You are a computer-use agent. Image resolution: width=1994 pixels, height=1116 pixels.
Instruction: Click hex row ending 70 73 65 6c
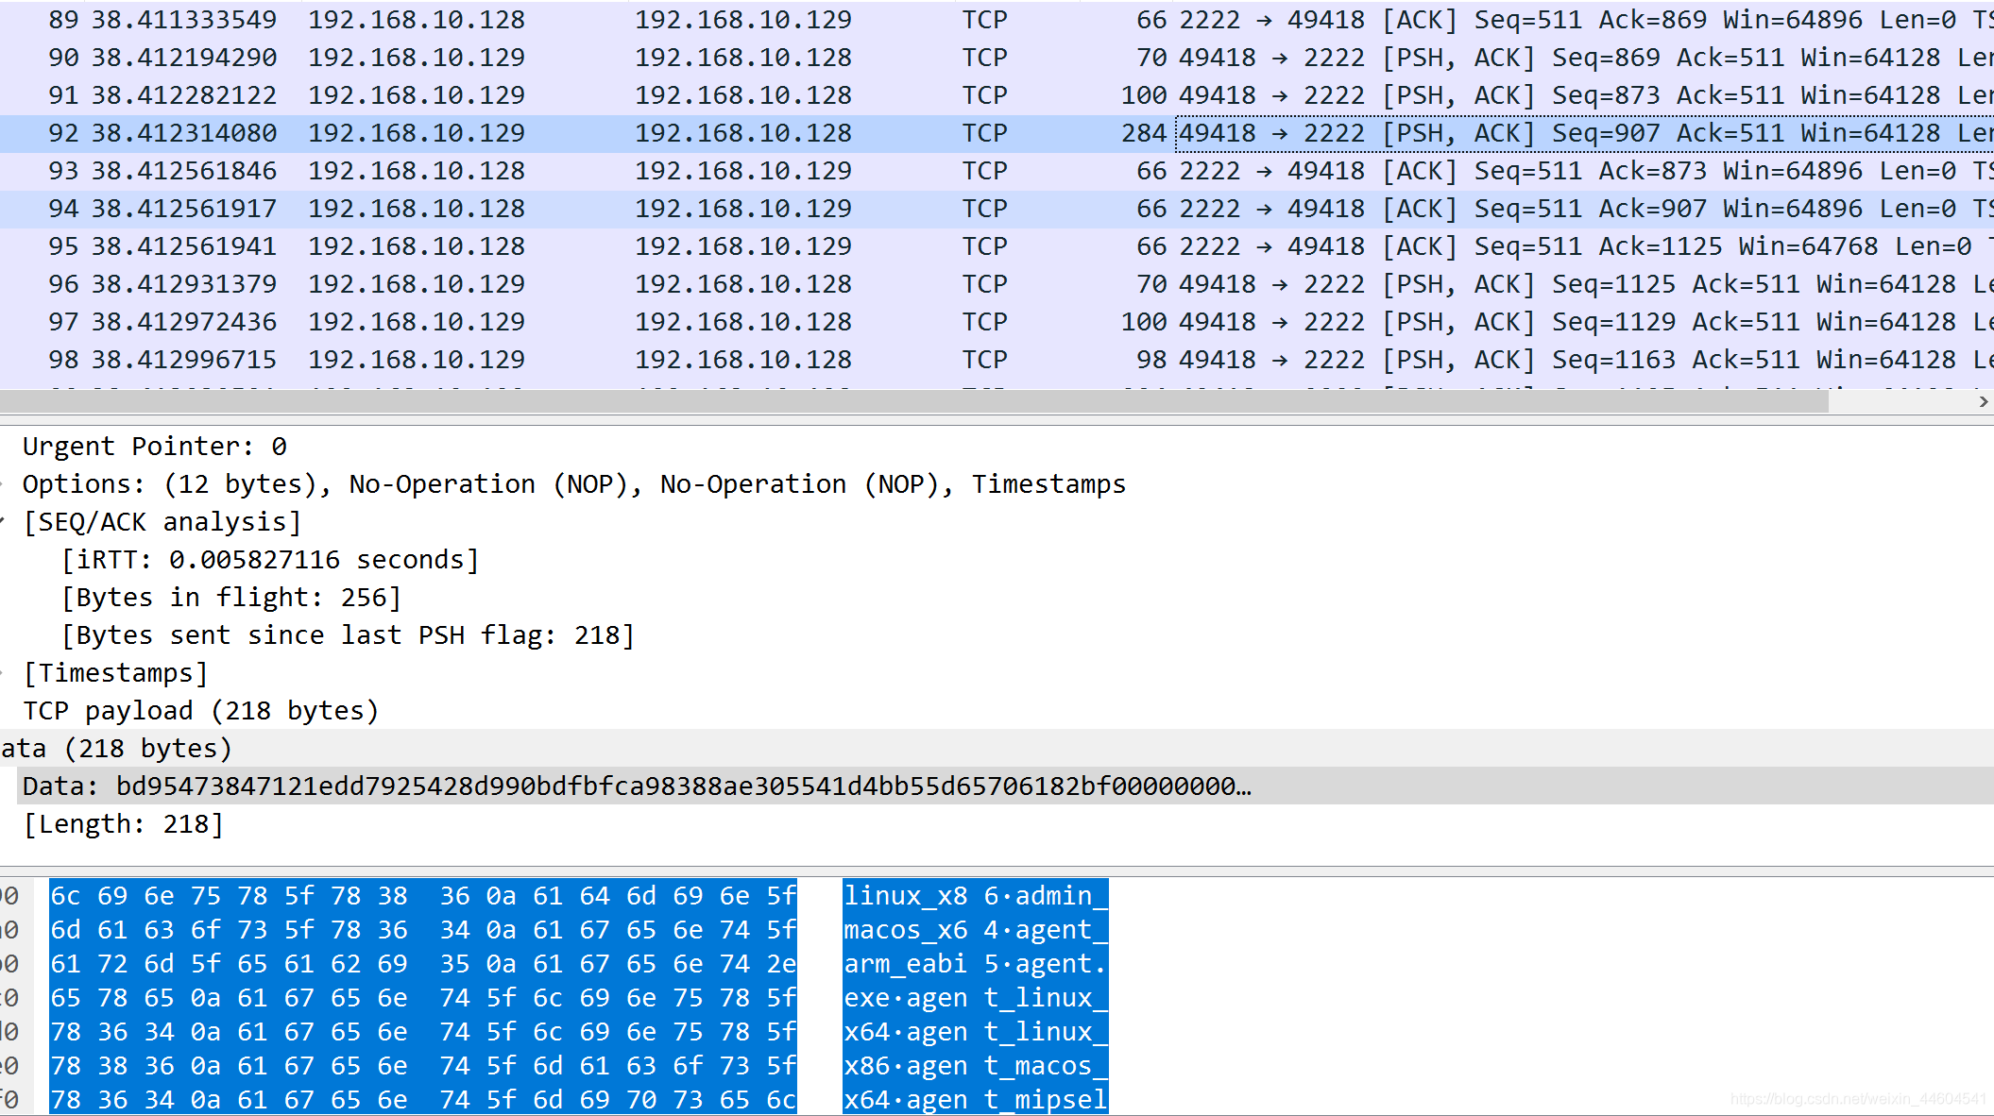point(423,1100)
